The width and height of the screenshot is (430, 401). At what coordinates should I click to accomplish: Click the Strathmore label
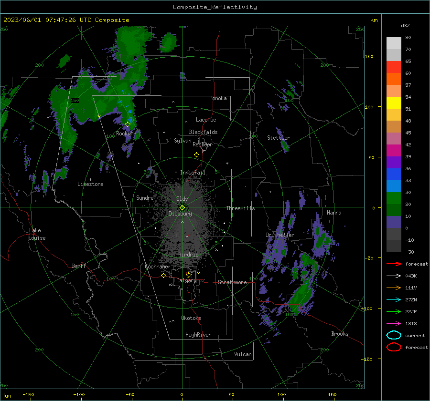[232, 282]
